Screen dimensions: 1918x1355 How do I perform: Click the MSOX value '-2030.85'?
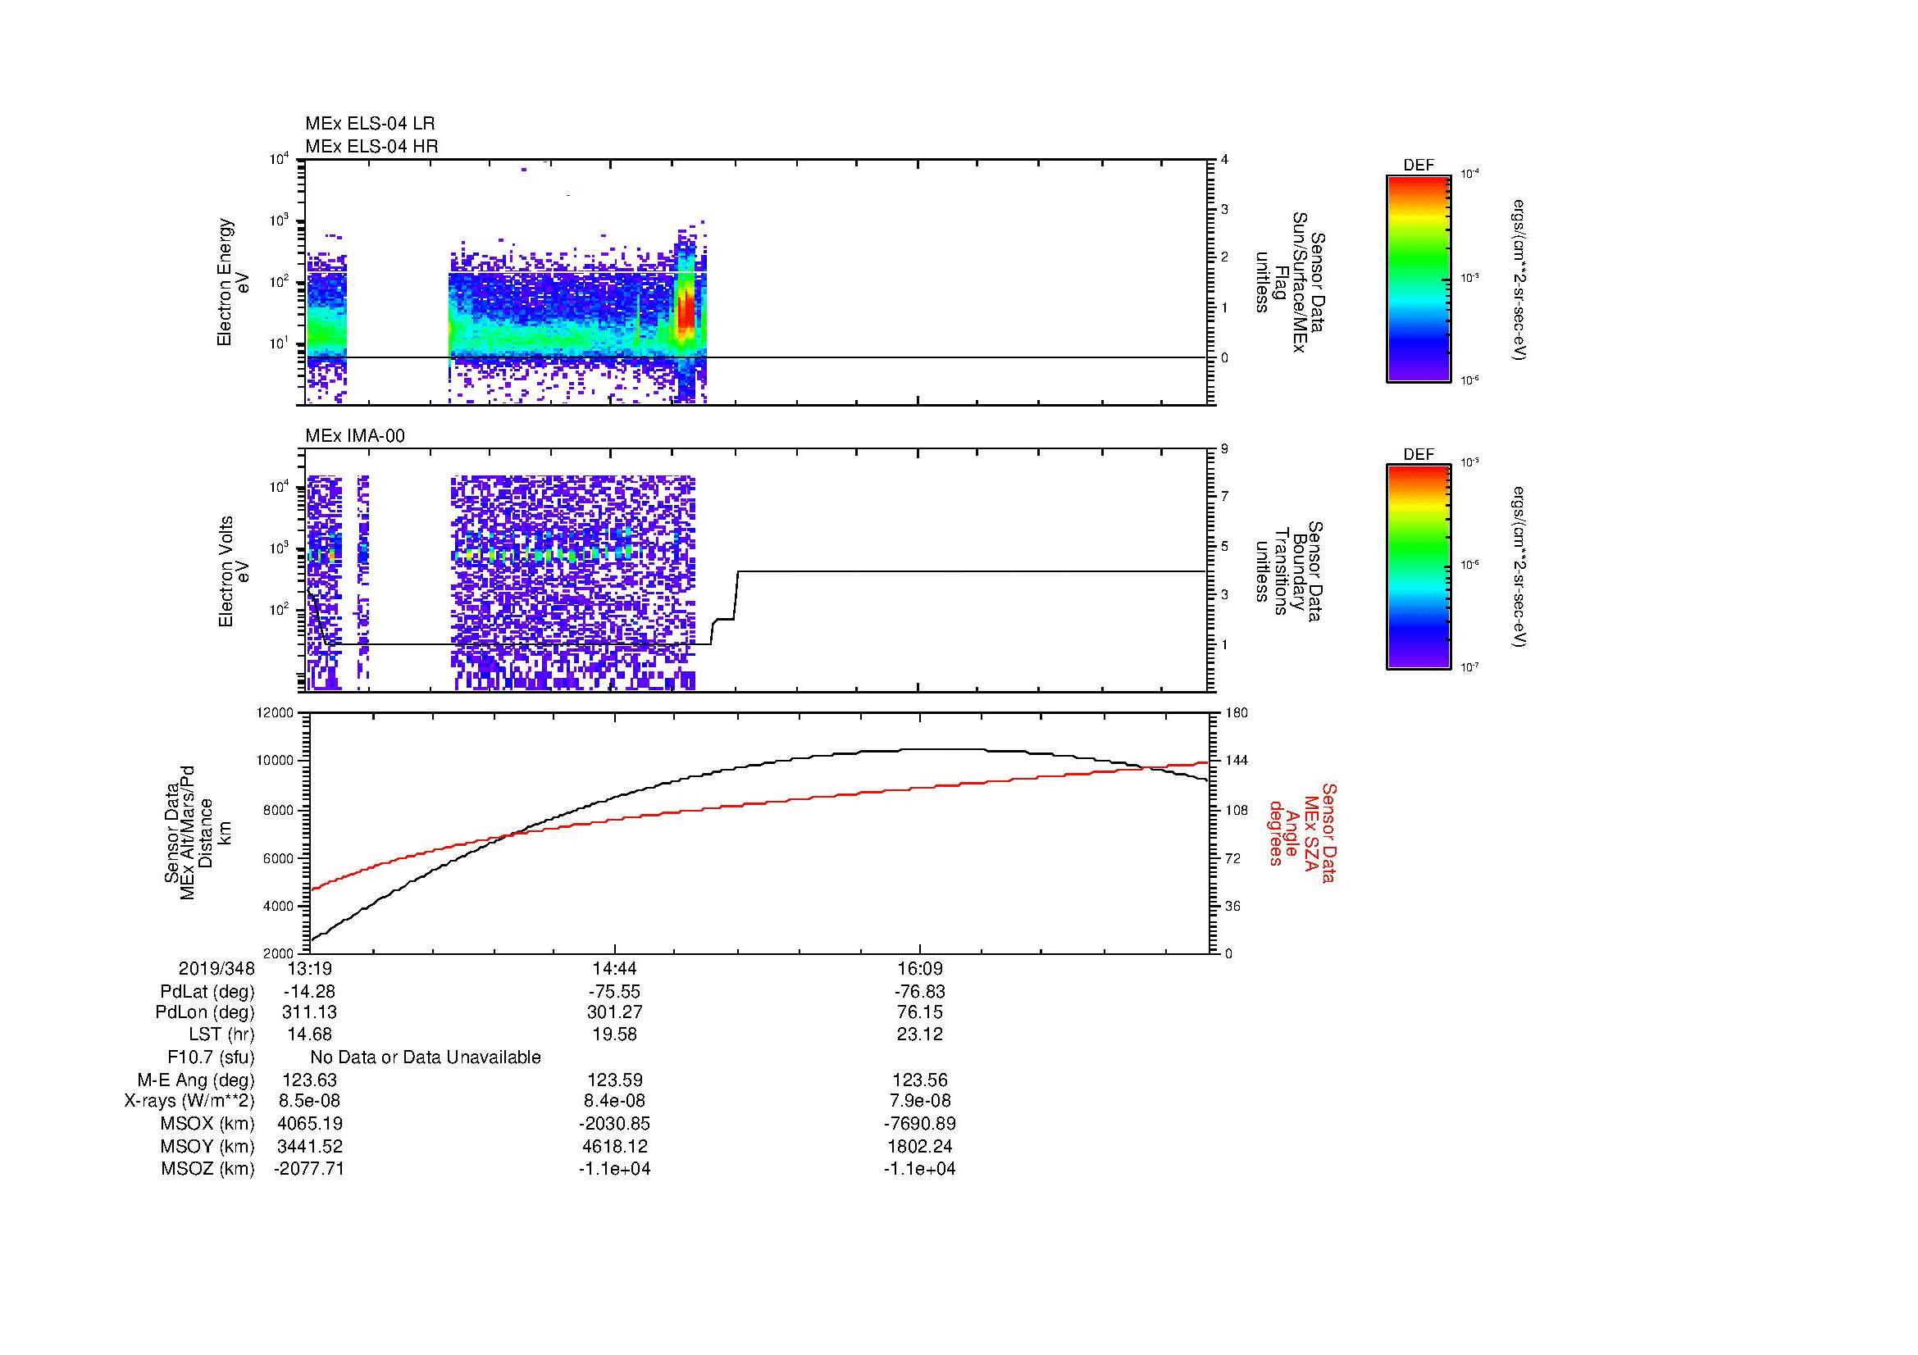point(614,1124)
